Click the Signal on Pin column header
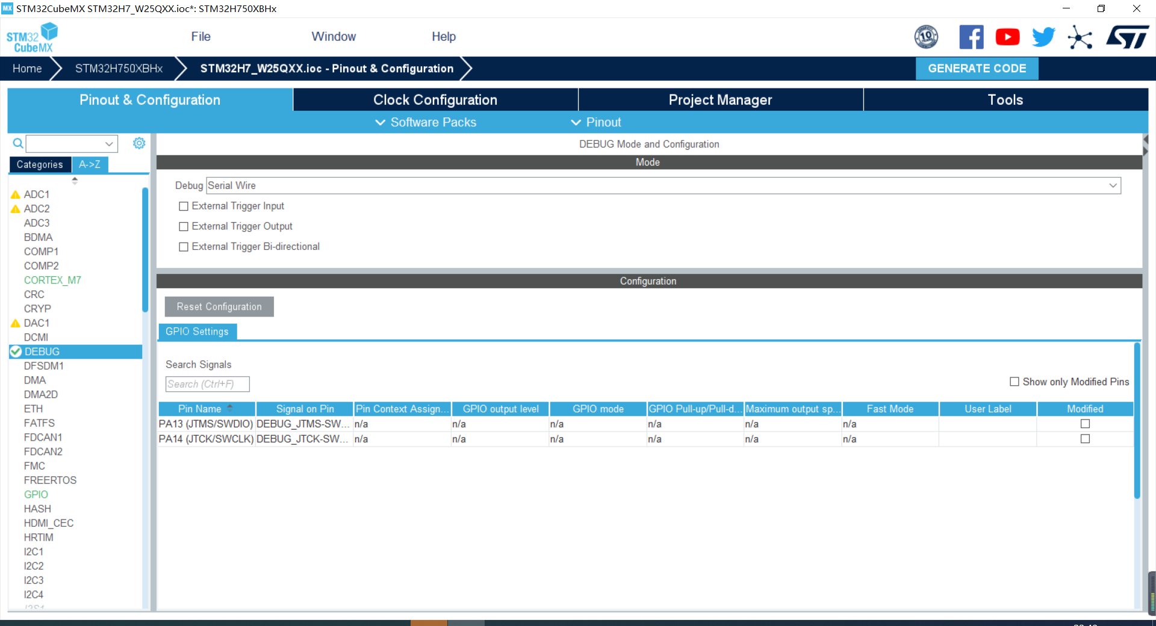1156x626 pixels. [x=305, y=409]
